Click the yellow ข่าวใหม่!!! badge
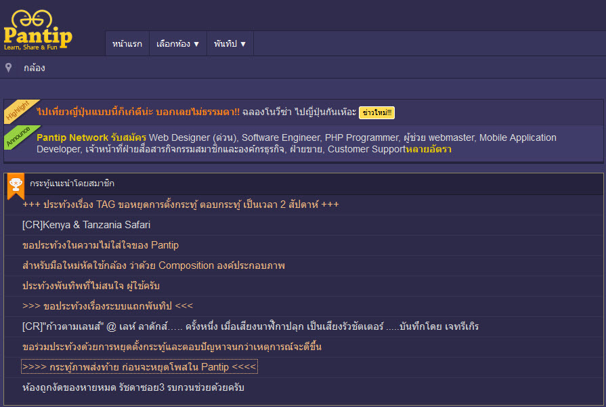This screenshot has width=606, height=407. pos(376,112)
